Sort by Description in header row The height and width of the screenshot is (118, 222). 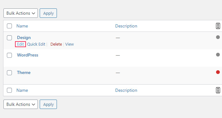pyautogui.click(x=126, y=26)
